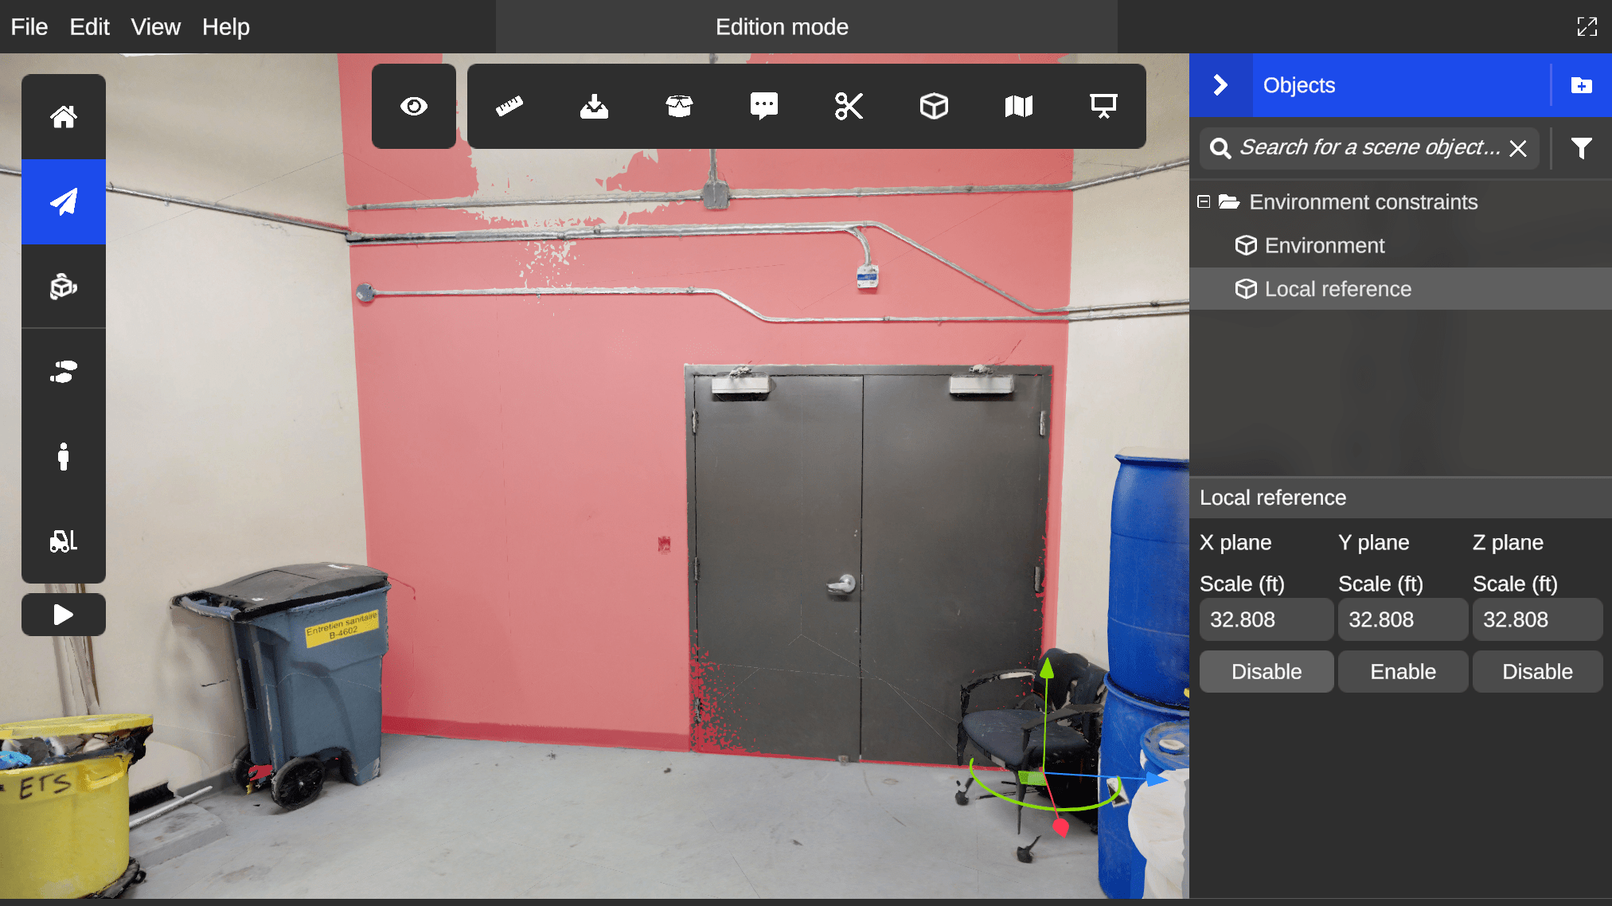Click the map icon in toolbar
The image size is (1612, 906).
[x=1018, y=106]
